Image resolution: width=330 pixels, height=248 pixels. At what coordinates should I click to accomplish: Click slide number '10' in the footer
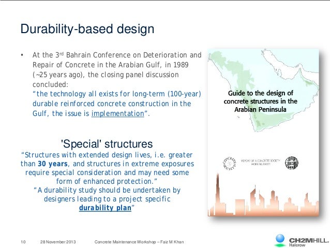(23, 242)
